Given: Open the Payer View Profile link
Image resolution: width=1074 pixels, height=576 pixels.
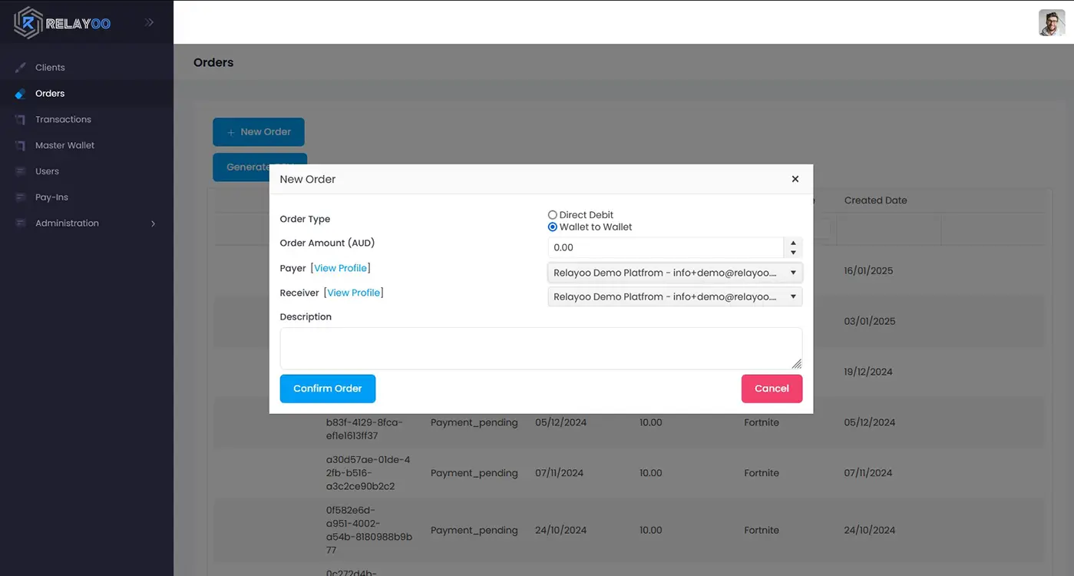Looking at the screenshot, I should pyautogui.click(x=340, y=268).
